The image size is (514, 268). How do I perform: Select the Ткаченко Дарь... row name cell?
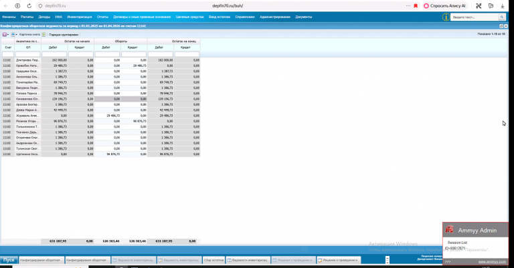(x=28, y=132)
